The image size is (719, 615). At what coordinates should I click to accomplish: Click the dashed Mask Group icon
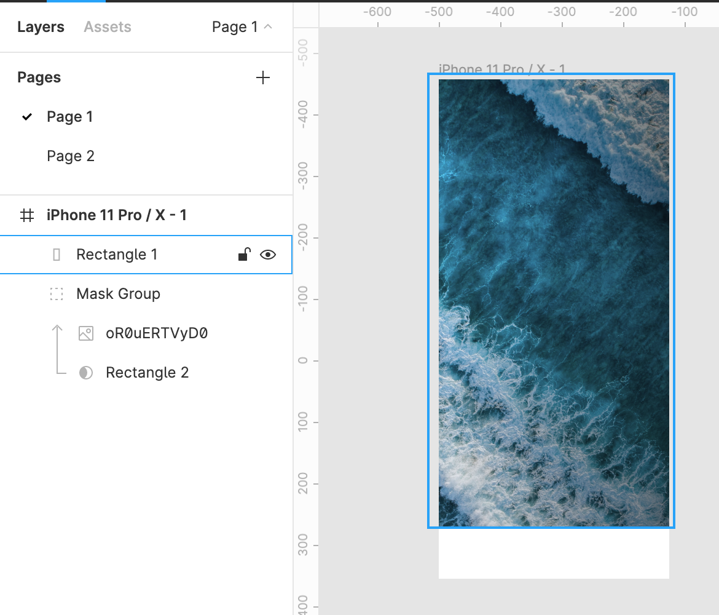coord(57,294)
